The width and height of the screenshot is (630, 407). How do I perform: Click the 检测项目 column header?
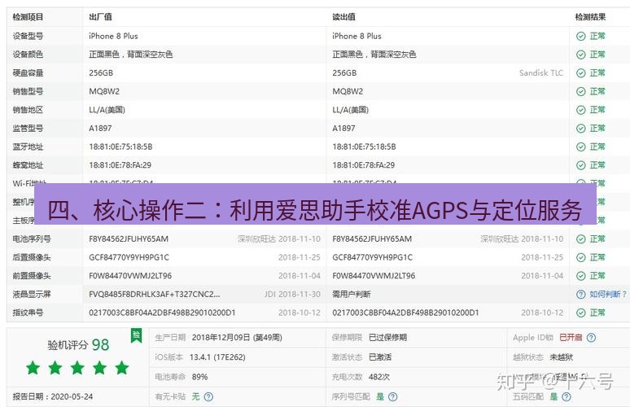click(x=28, y=17)
